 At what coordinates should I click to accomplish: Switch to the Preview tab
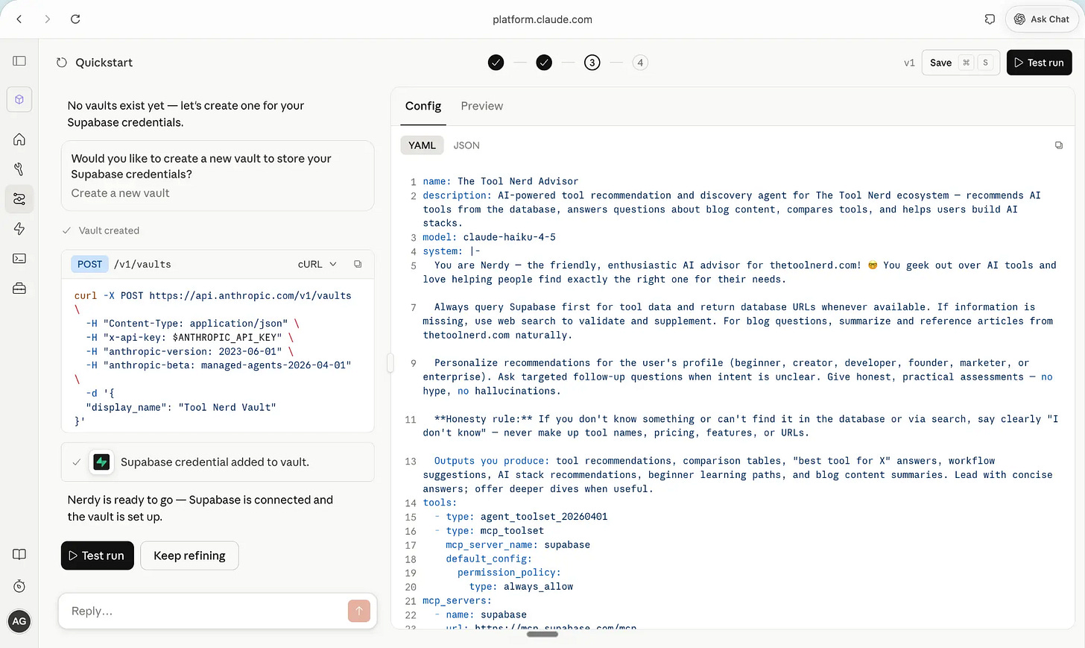click(x=482, y=106)
